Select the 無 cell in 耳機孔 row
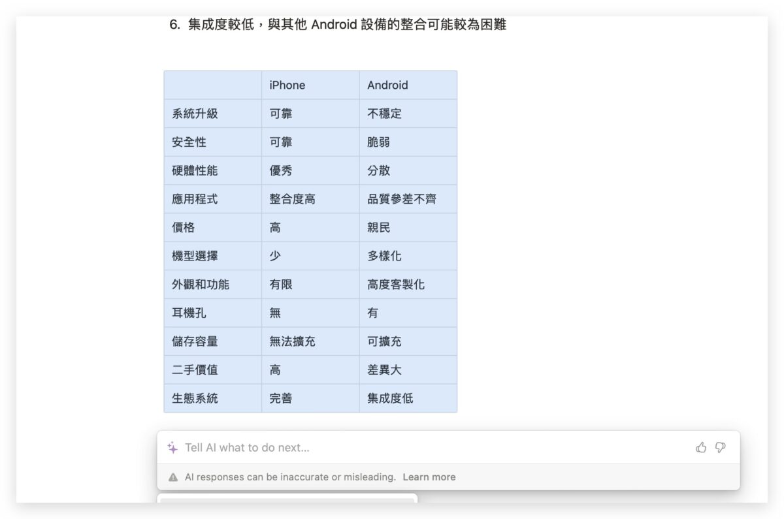This screenshot has height=519, width=784. [310, 313]
